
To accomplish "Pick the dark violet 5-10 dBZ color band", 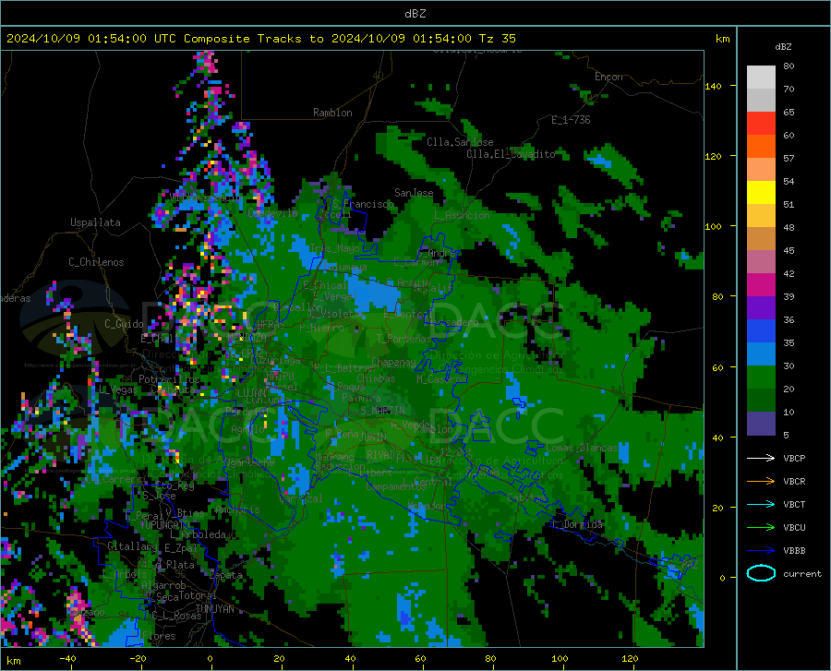I will pyautogui.click(x=761, y=424).
